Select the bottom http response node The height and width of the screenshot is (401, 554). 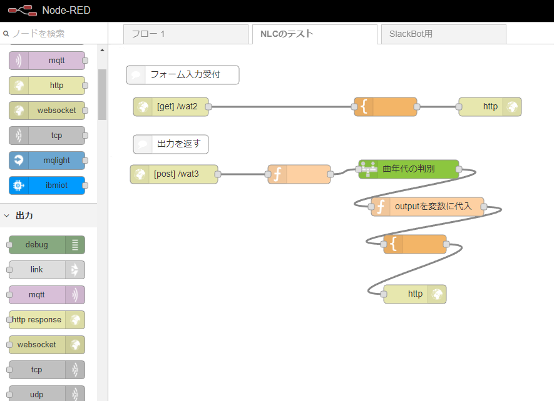coord(415,294)
